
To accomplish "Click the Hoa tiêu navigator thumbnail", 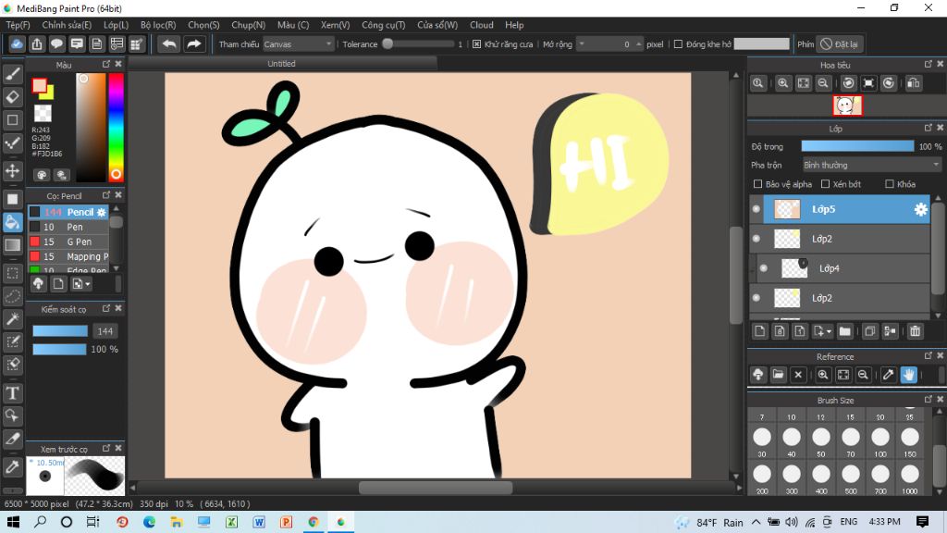I will 847,105.
